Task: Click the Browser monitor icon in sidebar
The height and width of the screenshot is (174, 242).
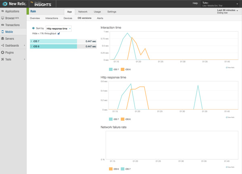Action: (x=3, y=18)
